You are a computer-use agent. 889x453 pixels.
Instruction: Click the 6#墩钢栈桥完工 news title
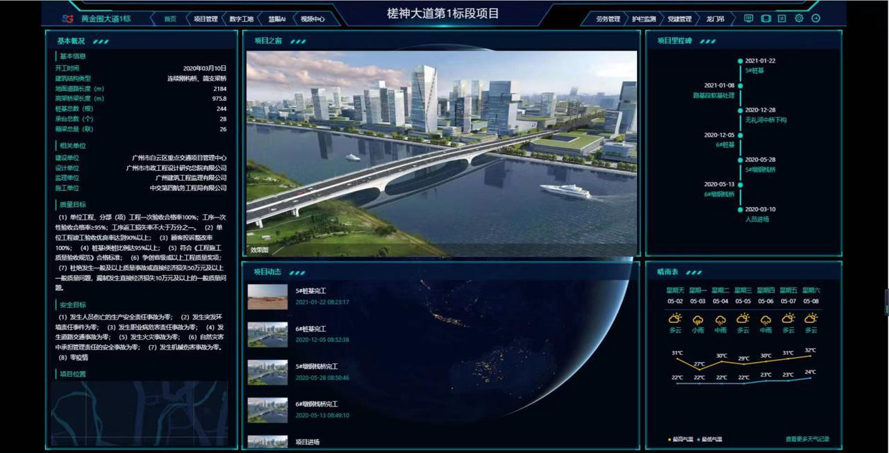(x=317, y=404)
